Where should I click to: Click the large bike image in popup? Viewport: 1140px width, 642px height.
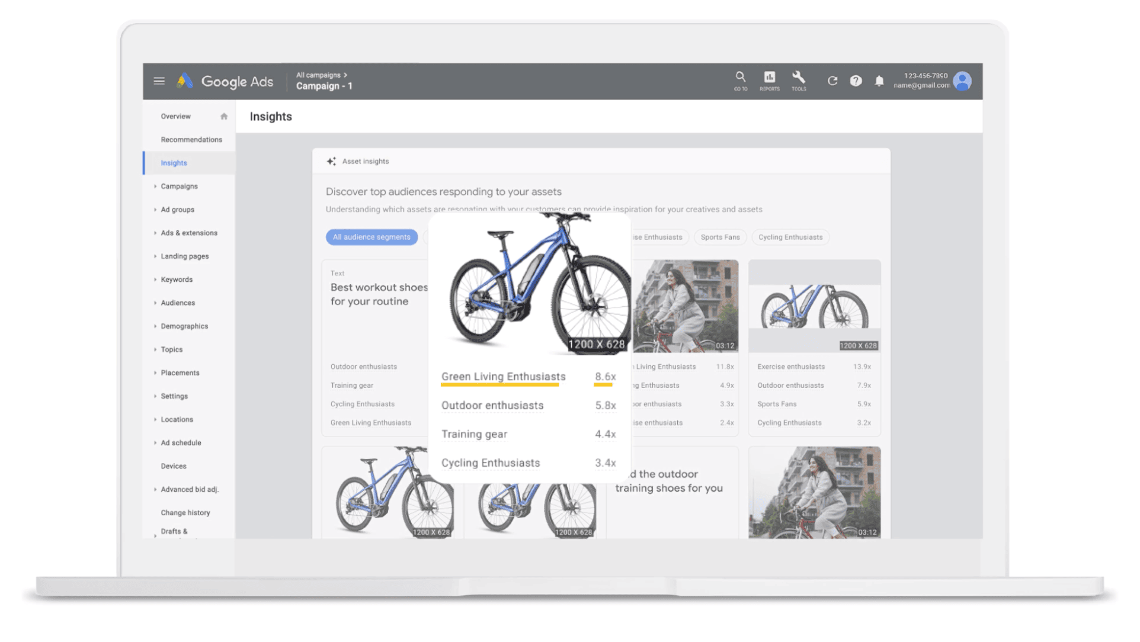[x=540, y=283]
